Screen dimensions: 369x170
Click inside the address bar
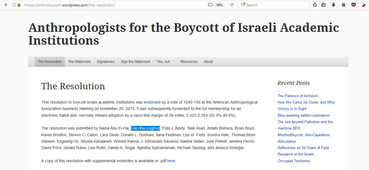coord(112,5)
